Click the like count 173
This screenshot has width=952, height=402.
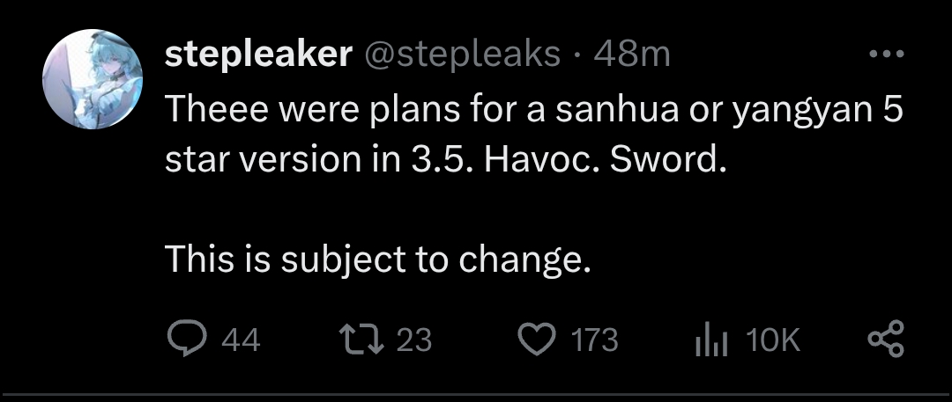click(x=596, y=340)
